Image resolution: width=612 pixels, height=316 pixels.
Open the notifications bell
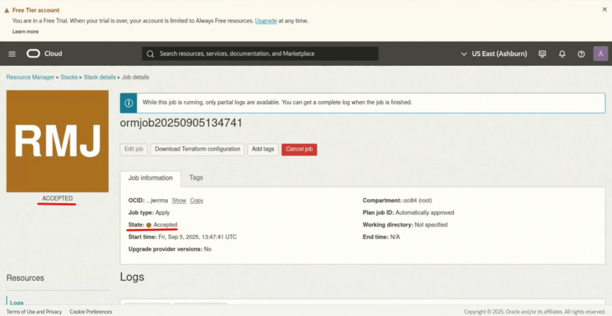tap(562, 54)
